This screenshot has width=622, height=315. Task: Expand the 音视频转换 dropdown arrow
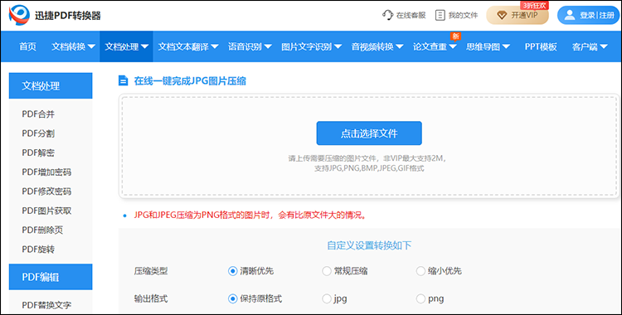point(400,46)
